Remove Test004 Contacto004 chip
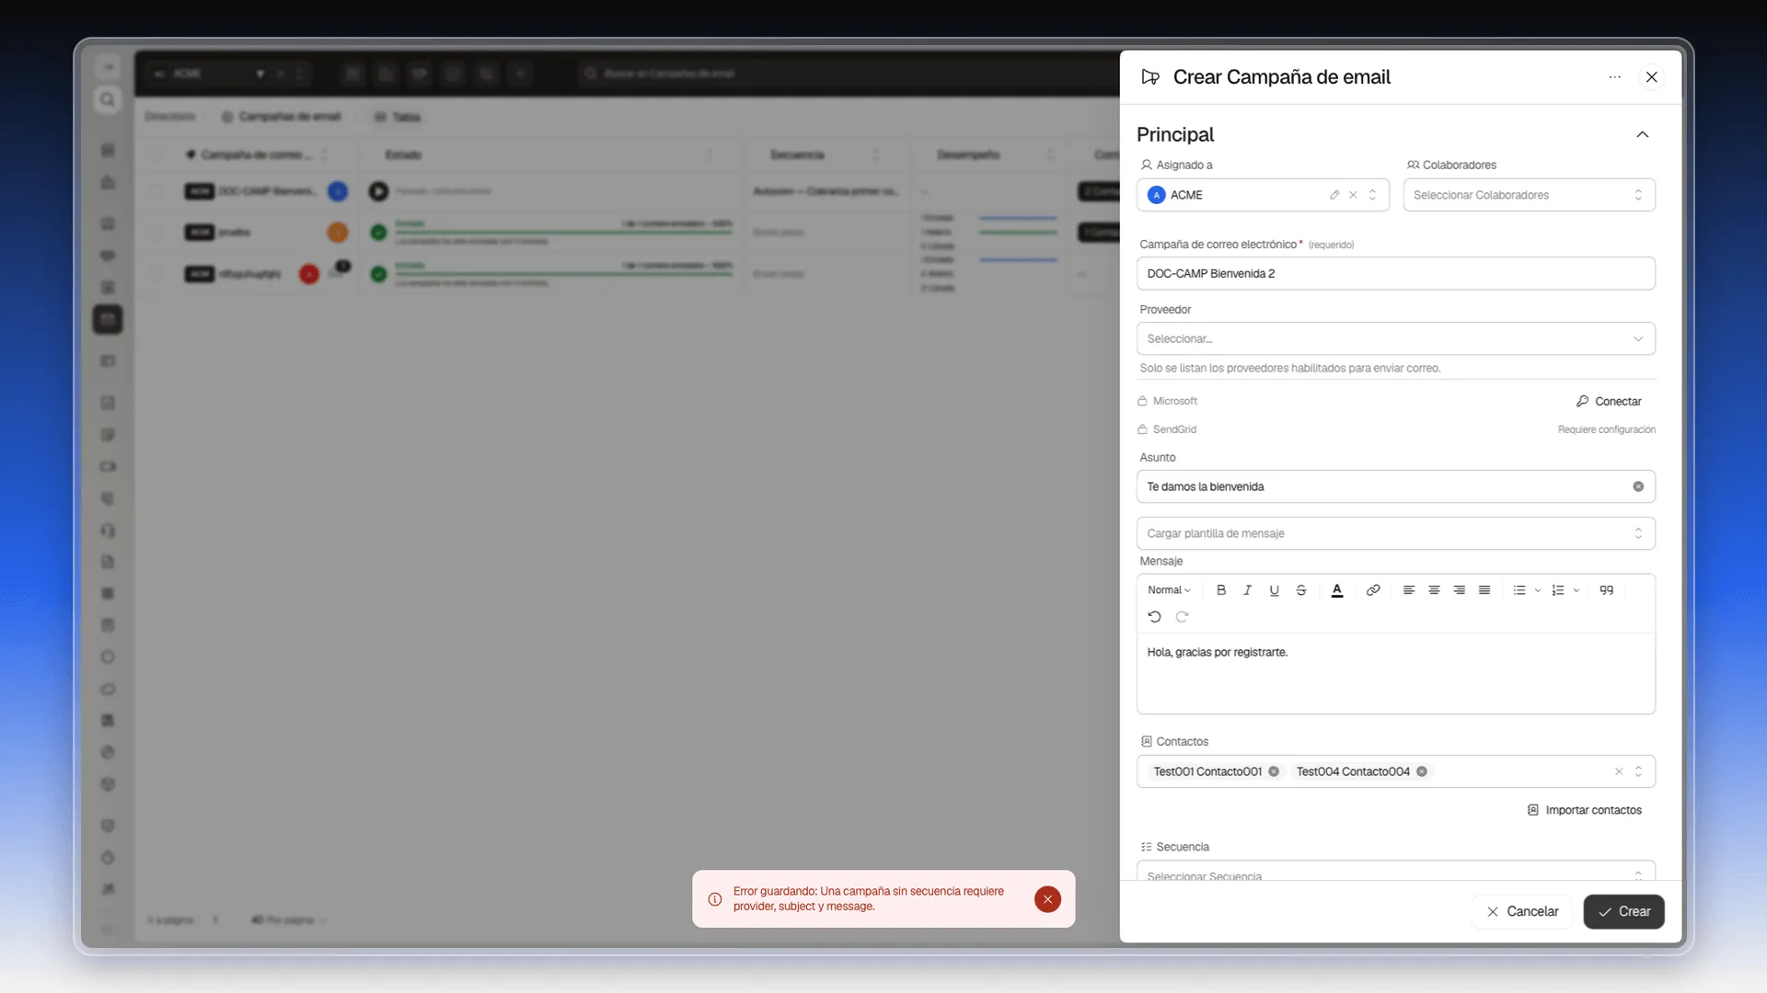The width and height of the screenshot is (1767, 993). pos(1422,771)
